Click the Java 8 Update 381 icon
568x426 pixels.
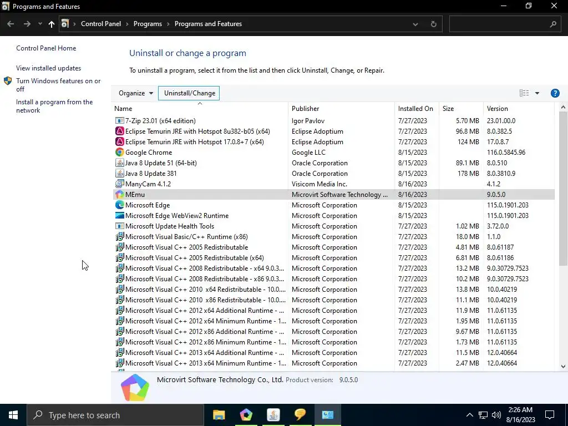point(120,173)
